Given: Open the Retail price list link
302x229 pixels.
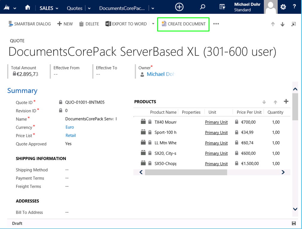Looking at the screenshot, I should click(70, 135).
